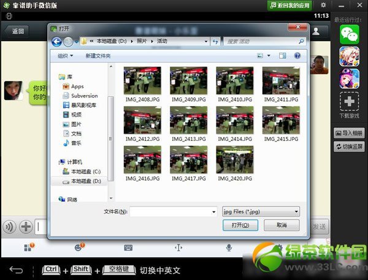Image resolution: width=368 pixels, height=280 pixels.
Task: Click the plus icon to download games
Action: coord(350,101)
